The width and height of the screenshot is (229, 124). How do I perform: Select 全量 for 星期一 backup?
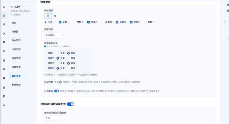click(x=58, y=53)
